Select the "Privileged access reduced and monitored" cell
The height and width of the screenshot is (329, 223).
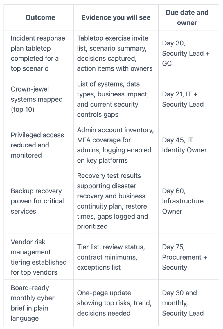tap(37, 145)
